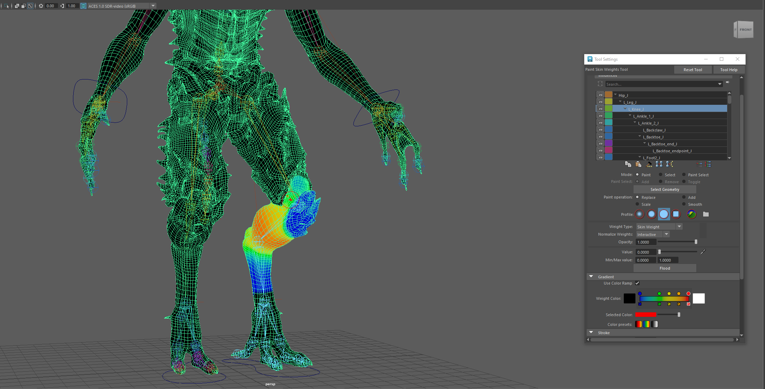
Task: Toggle the color management ON button
Action: pos(83,6)
